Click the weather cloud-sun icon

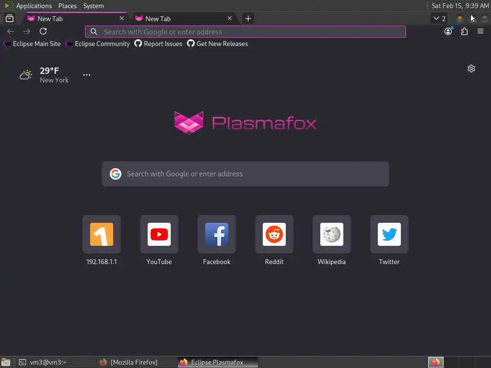coord(26,75)
